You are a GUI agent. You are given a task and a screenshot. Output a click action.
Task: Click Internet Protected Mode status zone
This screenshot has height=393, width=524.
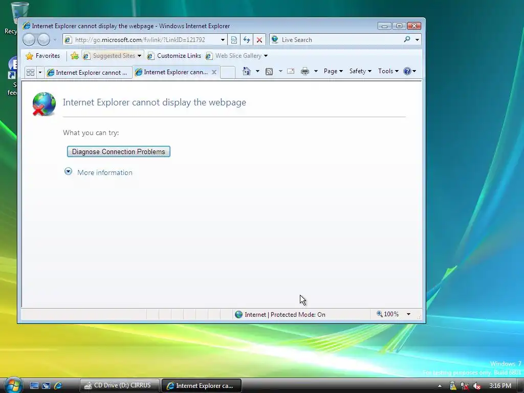click(x=280, y=315)
